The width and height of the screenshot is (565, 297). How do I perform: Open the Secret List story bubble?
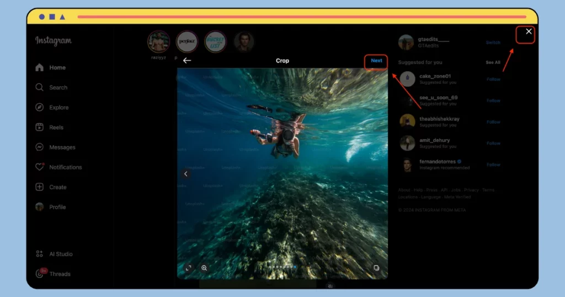pos(215,42)
